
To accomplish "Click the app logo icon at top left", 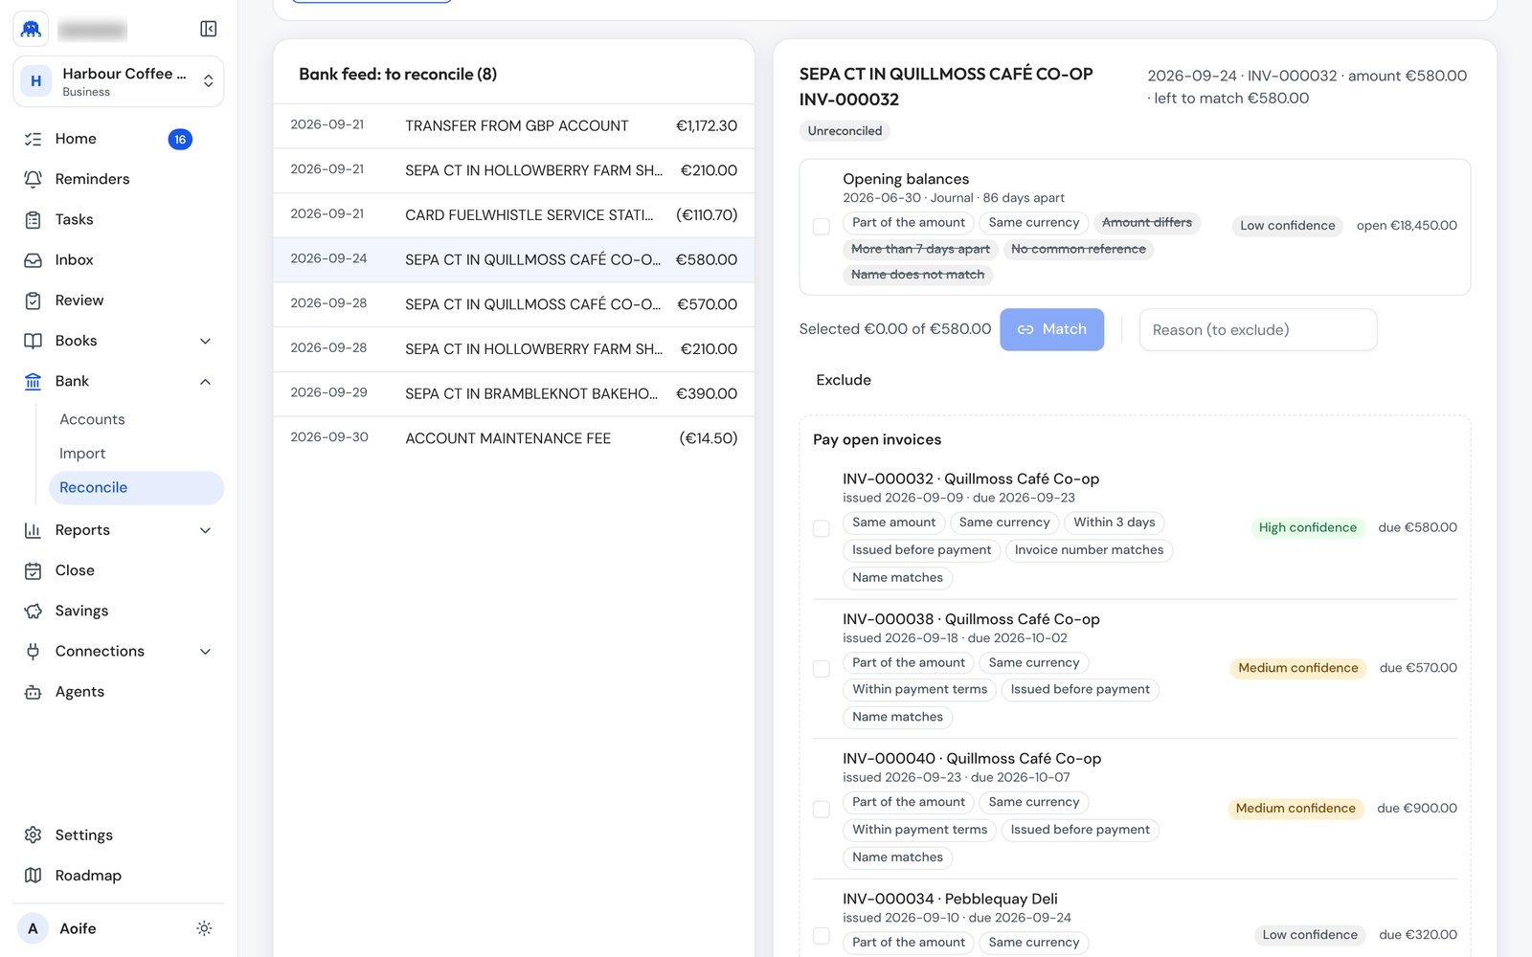I will coord(31,29).
